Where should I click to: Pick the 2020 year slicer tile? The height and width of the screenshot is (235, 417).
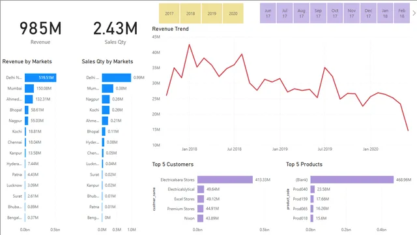click(x=233, y=13)
